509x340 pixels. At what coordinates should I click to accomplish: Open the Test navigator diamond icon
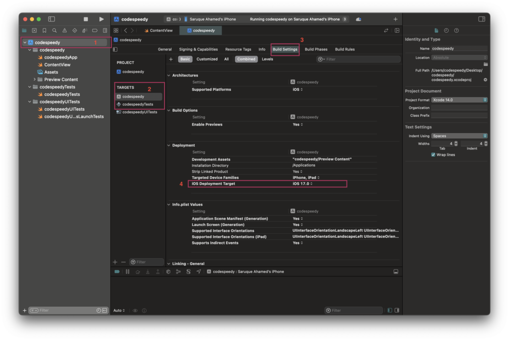75,30
